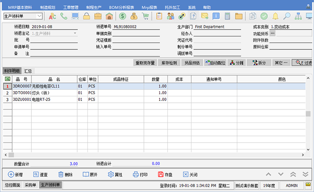
Task: Click the blue info icon in toolbar
Action: (216, 16)
